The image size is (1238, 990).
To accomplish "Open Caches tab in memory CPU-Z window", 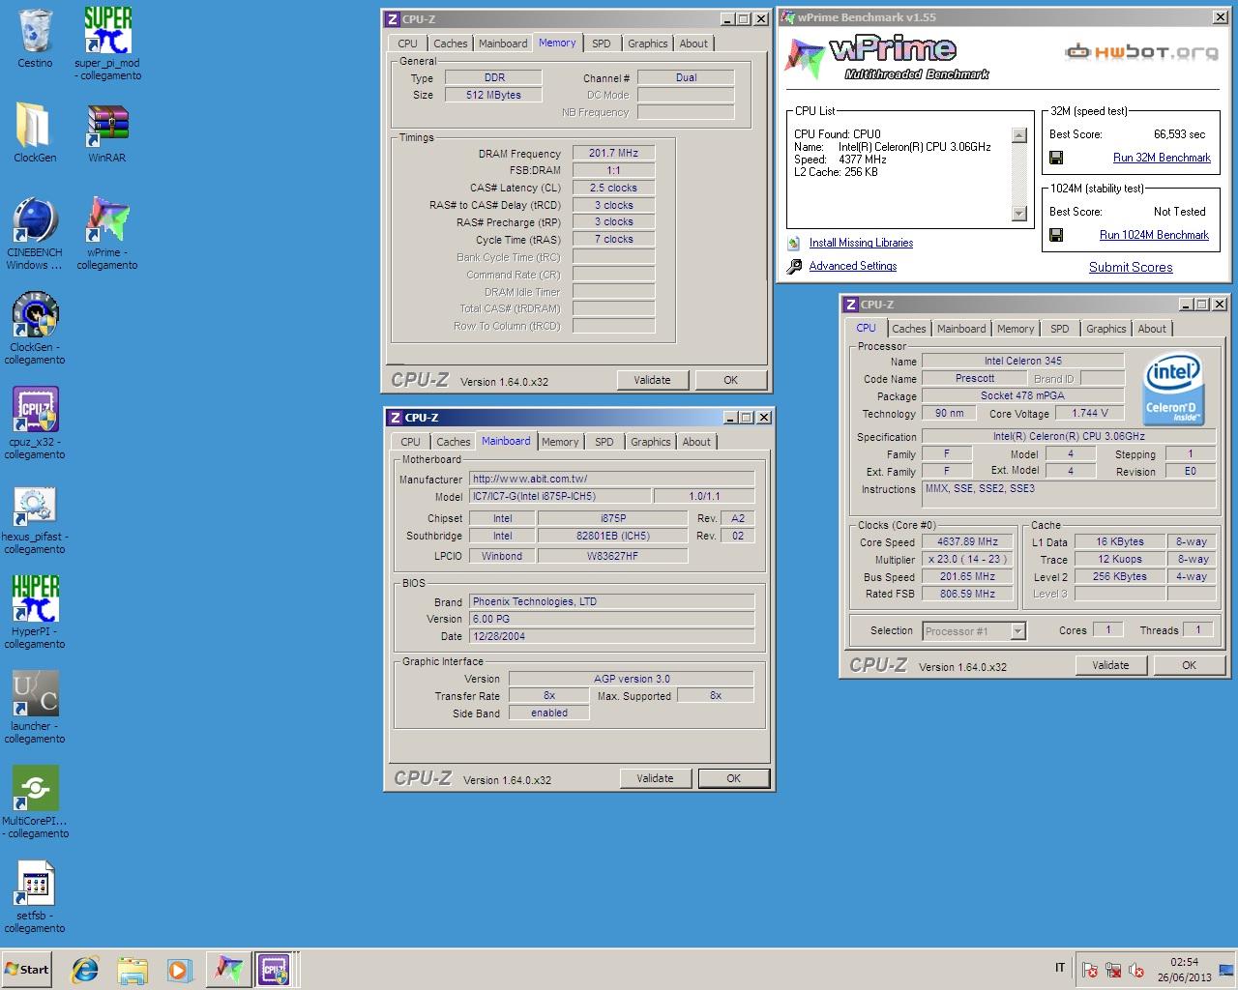I will (x=450, y=44).
